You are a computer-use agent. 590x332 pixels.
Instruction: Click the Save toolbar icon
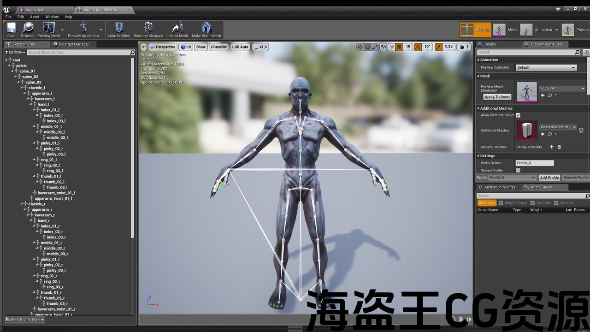point(11,29)
